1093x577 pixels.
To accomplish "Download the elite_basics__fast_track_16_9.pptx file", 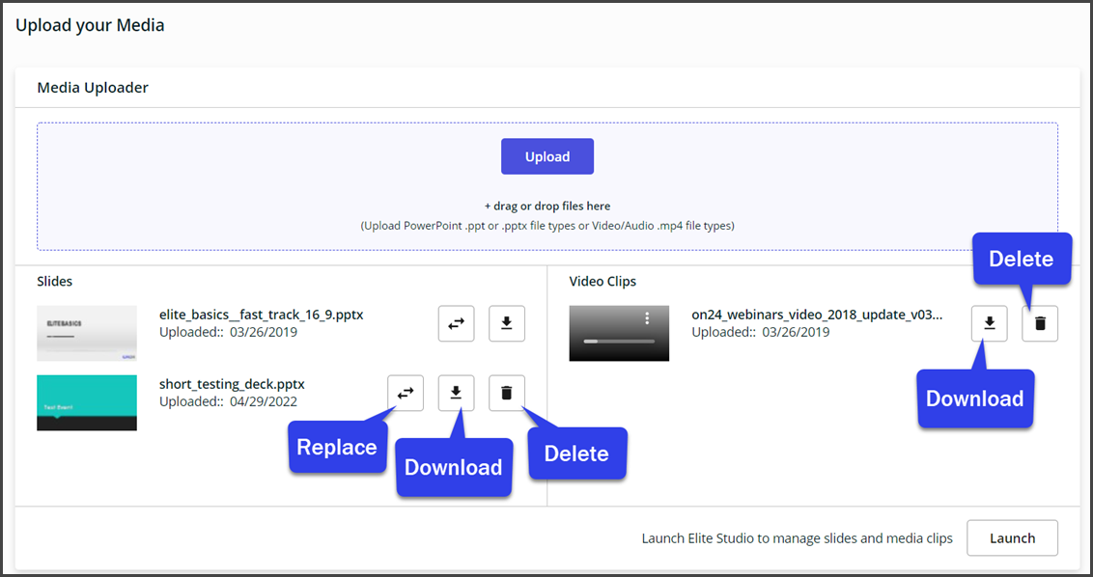I will point(507,324).
